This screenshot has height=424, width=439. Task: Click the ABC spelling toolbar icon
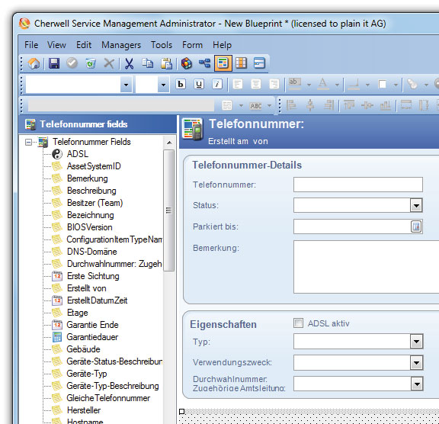(x=256, y=106)
